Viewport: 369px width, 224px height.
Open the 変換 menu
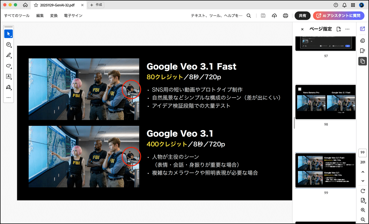pos(54,16)
